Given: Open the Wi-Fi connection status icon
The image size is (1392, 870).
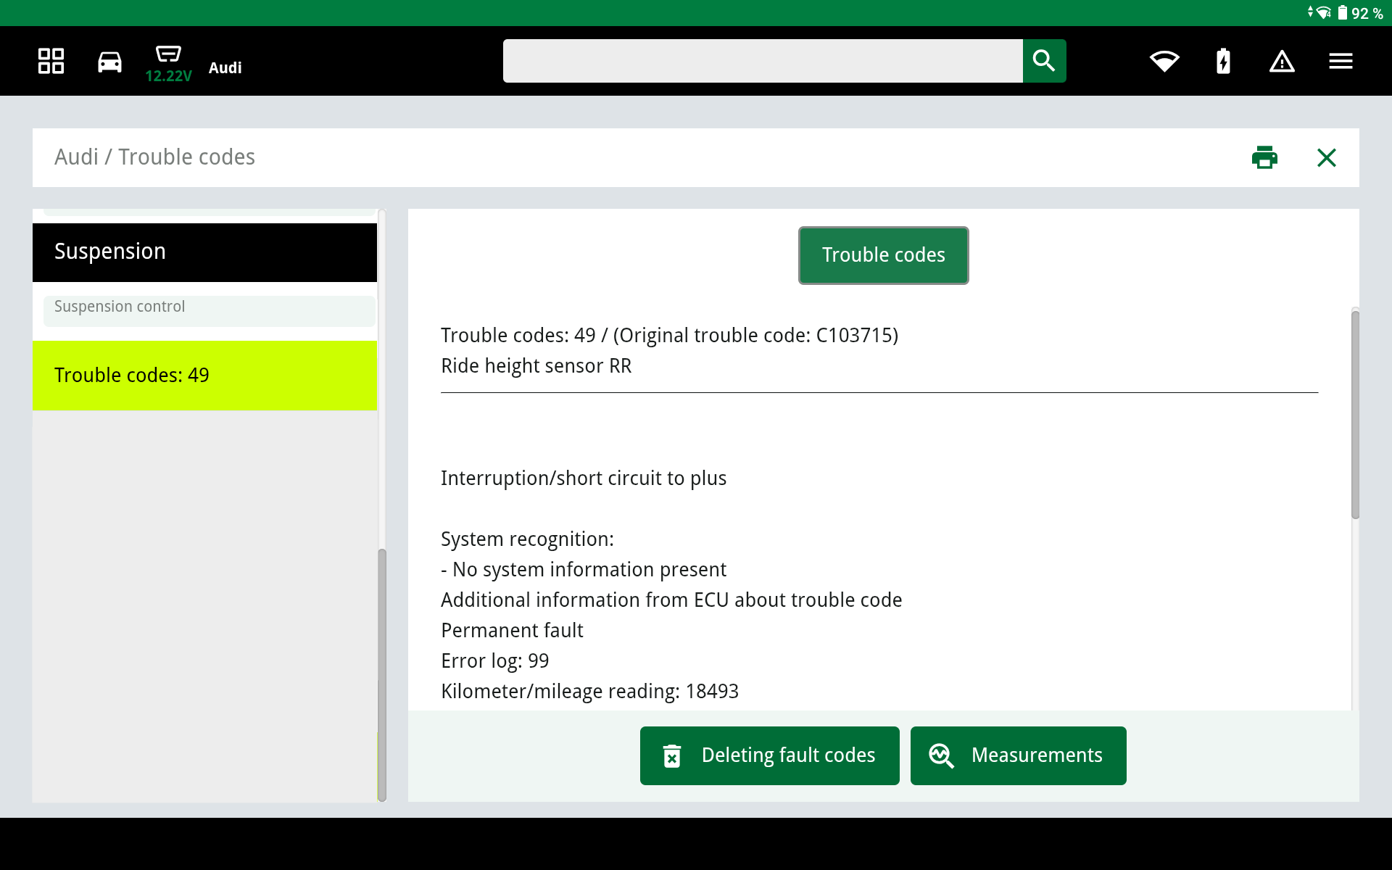Looking at the screenshot, I should (1164, 62).
